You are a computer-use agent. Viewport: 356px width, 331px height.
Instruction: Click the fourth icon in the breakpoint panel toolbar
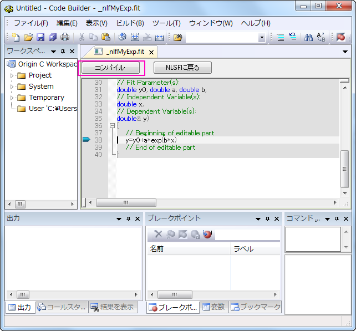(195, 234)
